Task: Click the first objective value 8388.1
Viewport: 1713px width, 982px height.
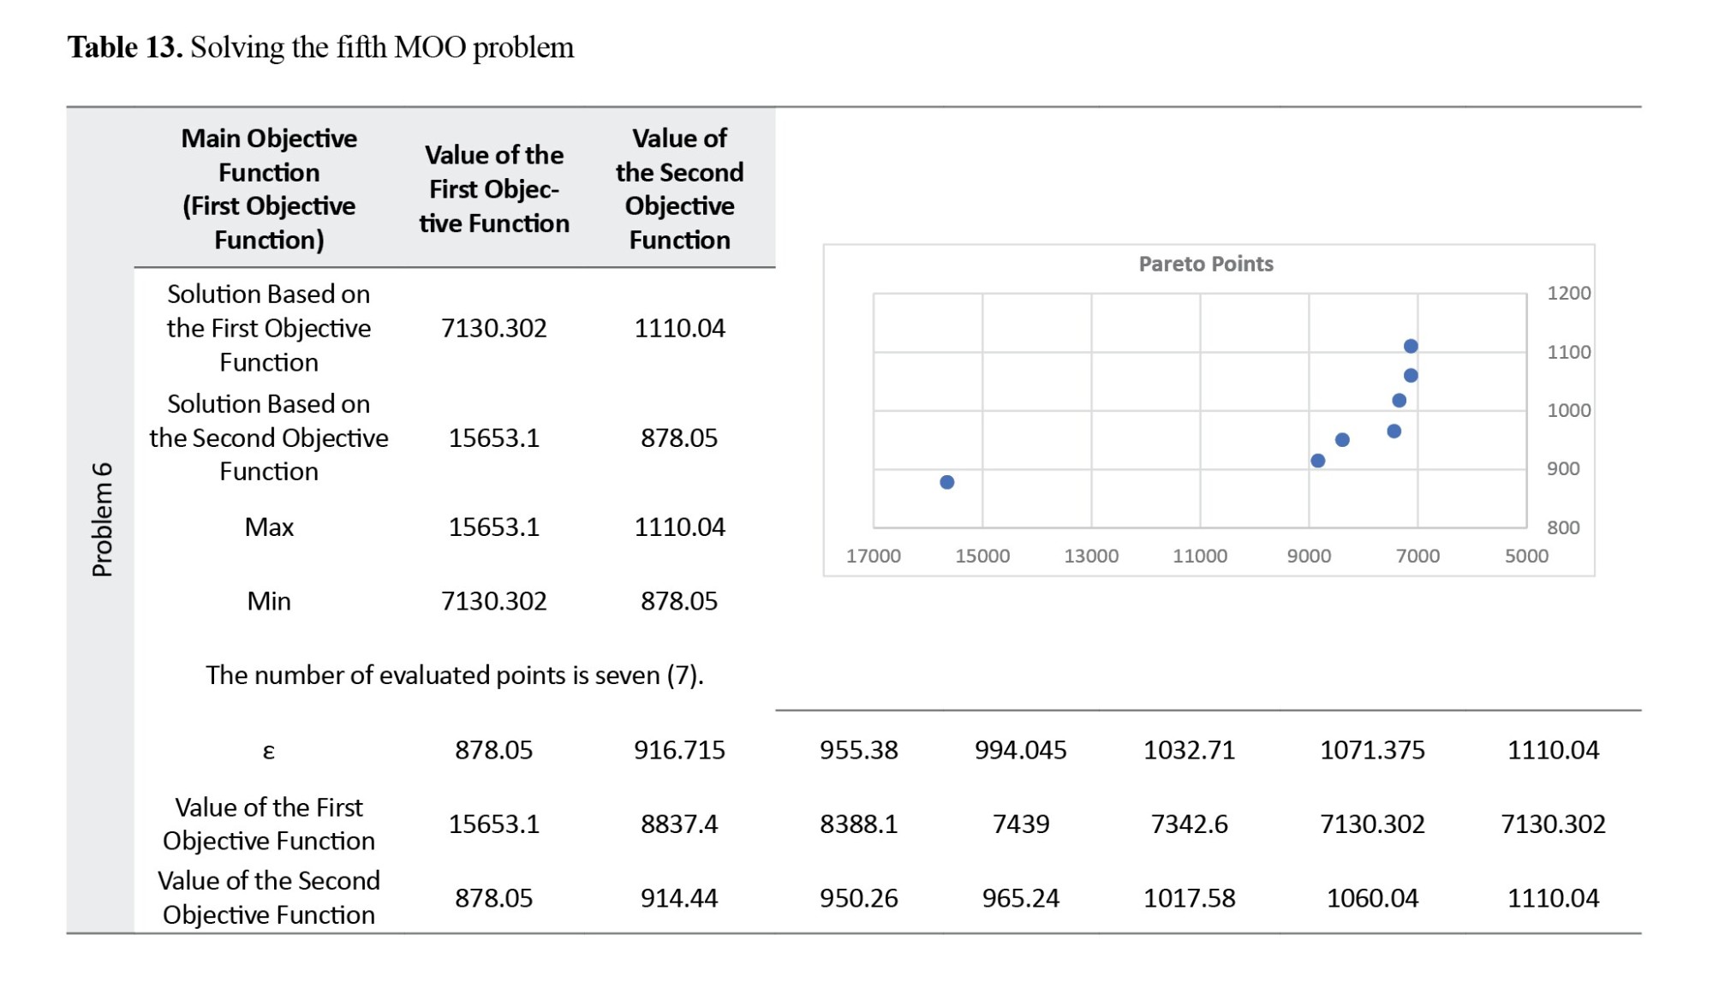Action: coord(859,824)
